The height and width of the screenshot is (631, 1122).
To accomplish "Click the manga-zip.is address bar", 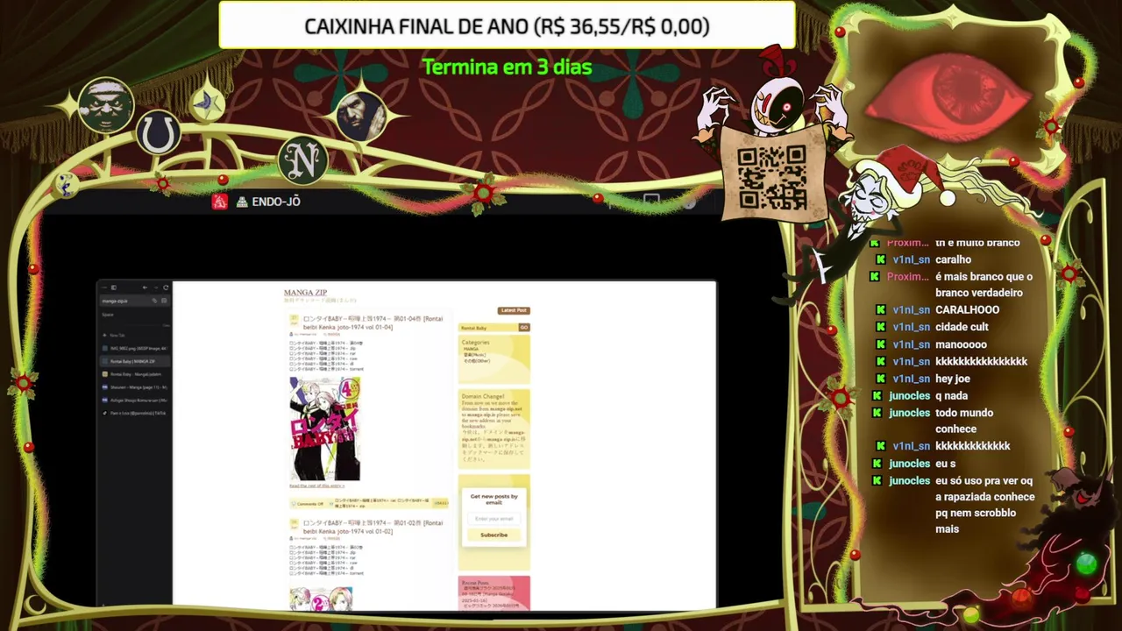I will tap(134, 301).
